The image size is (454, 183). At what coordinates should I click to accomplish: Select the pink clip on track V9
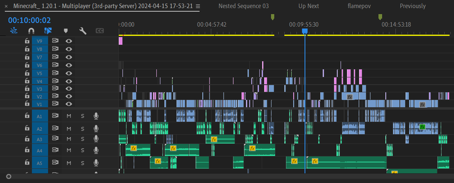(120, 41)
